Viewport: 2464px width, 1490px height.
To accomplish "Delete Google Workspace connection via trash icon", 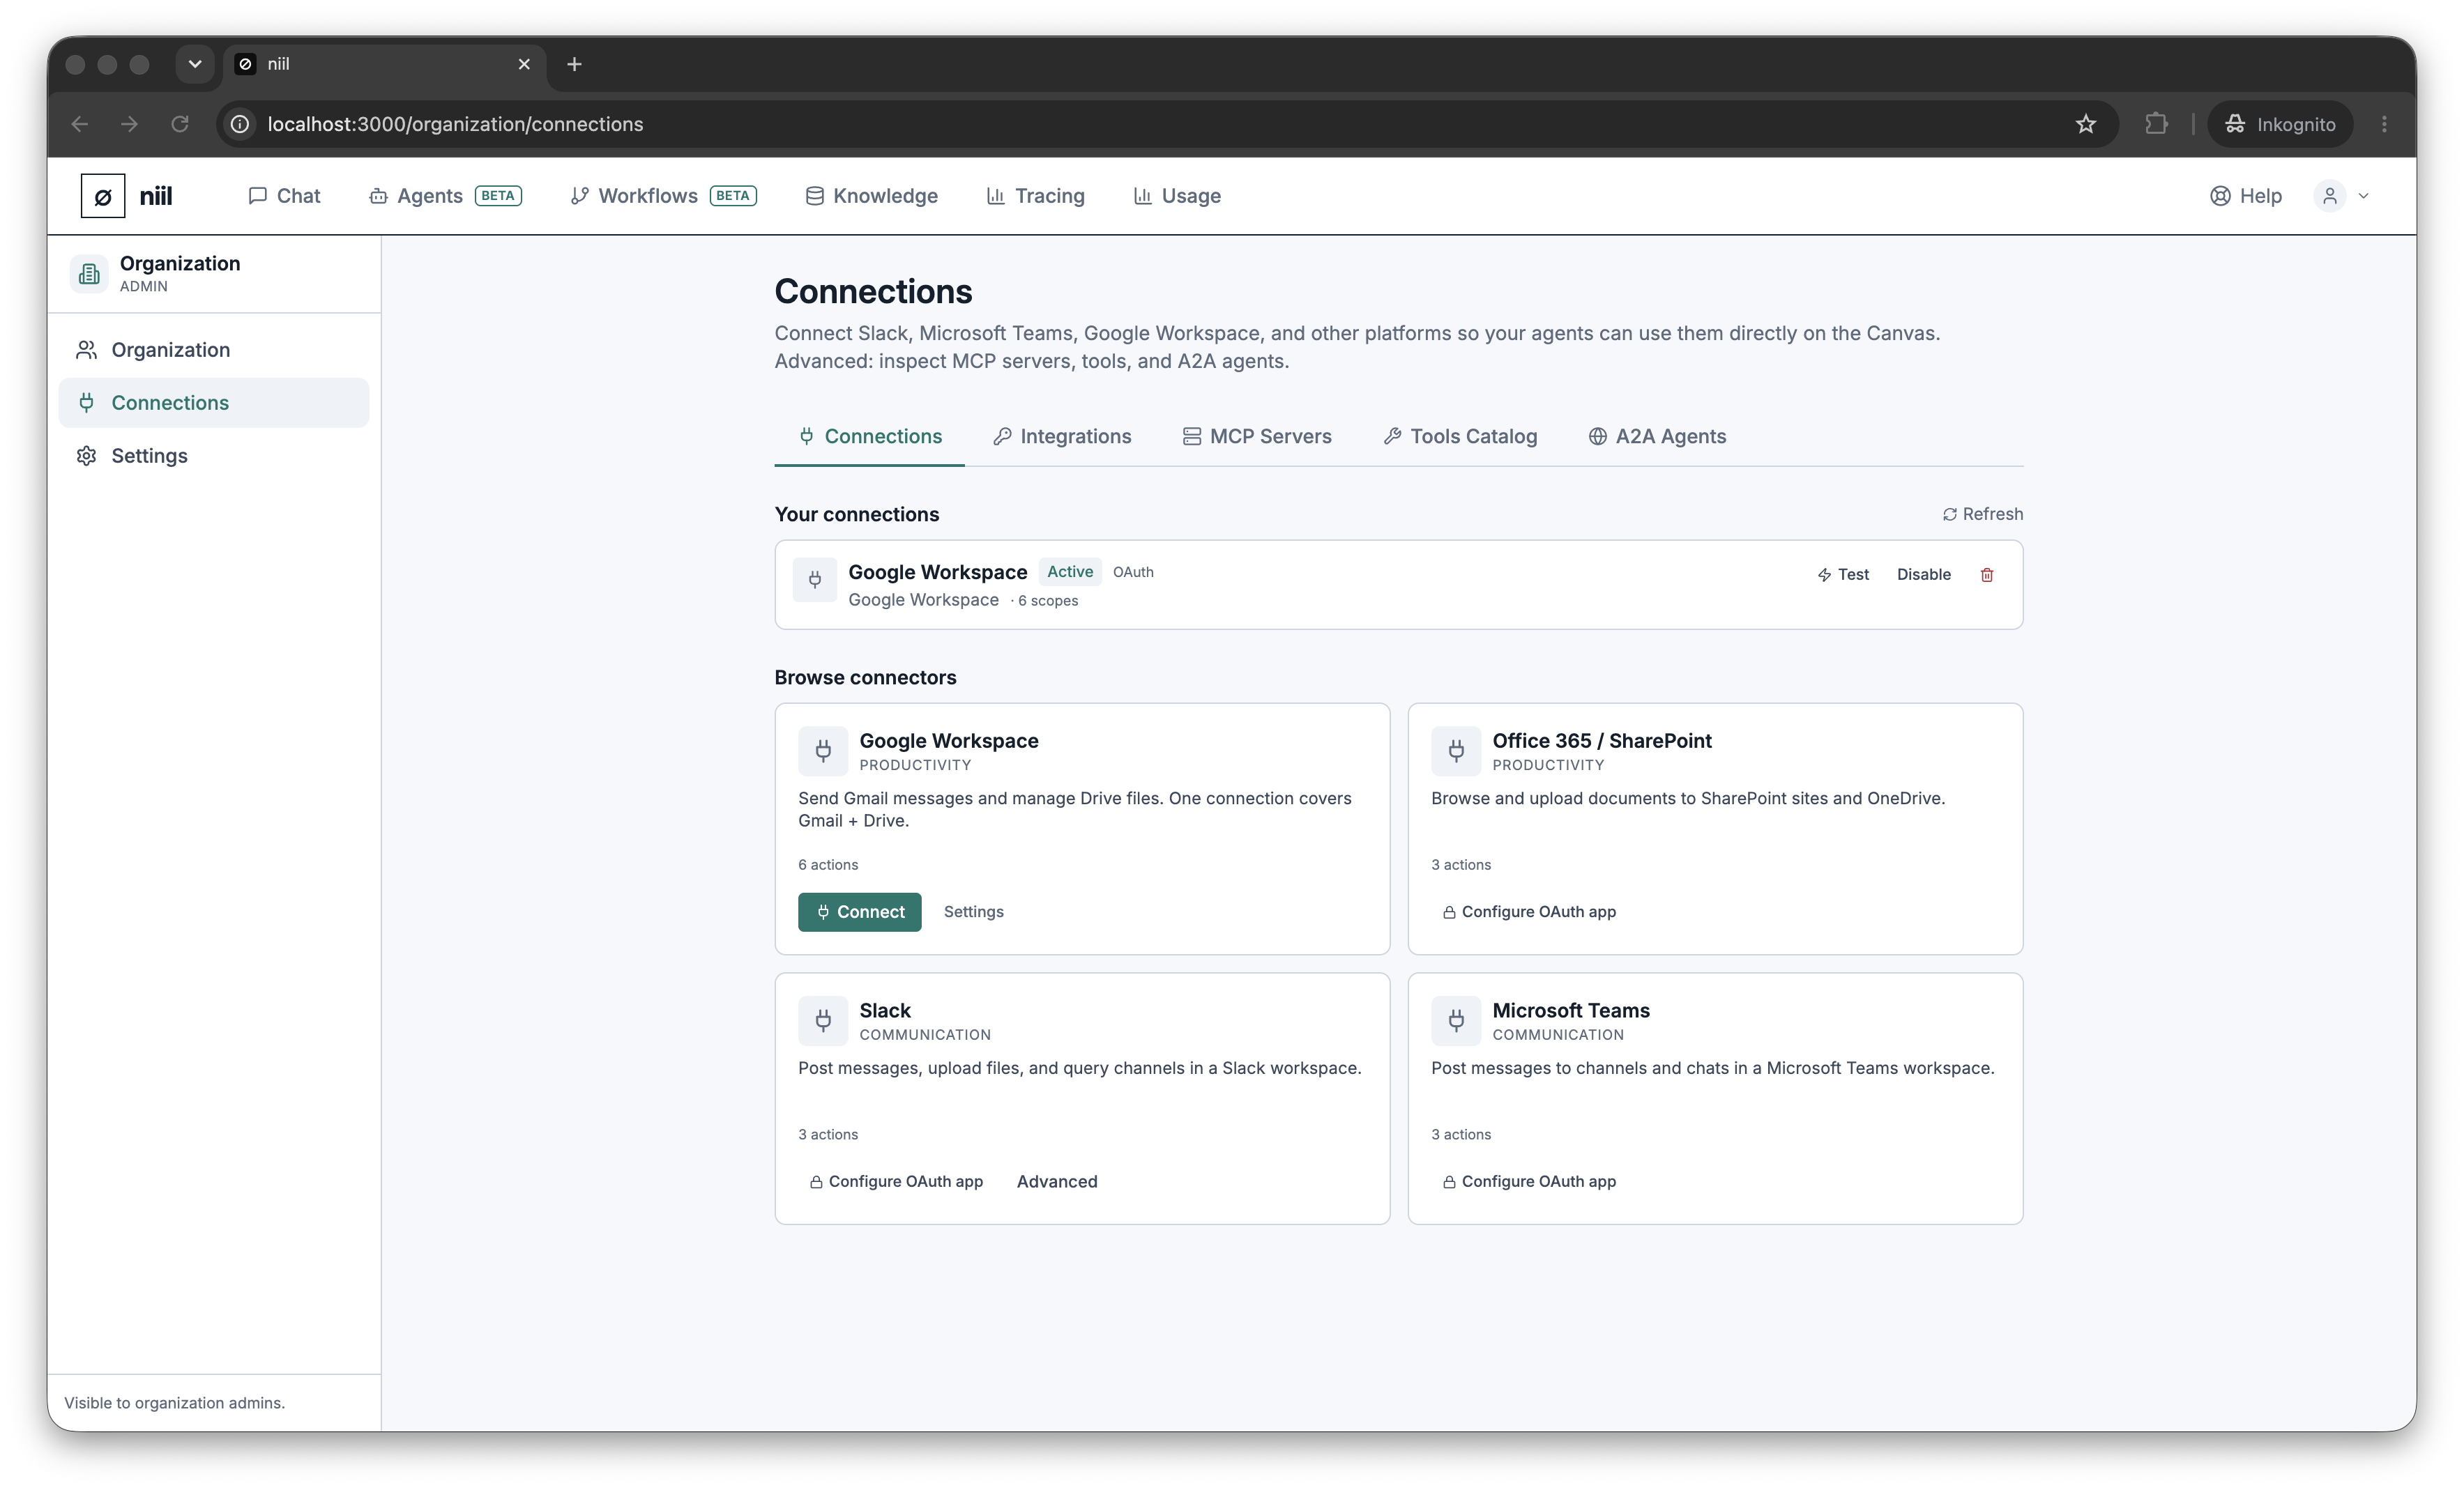I will click(1986, 575).
